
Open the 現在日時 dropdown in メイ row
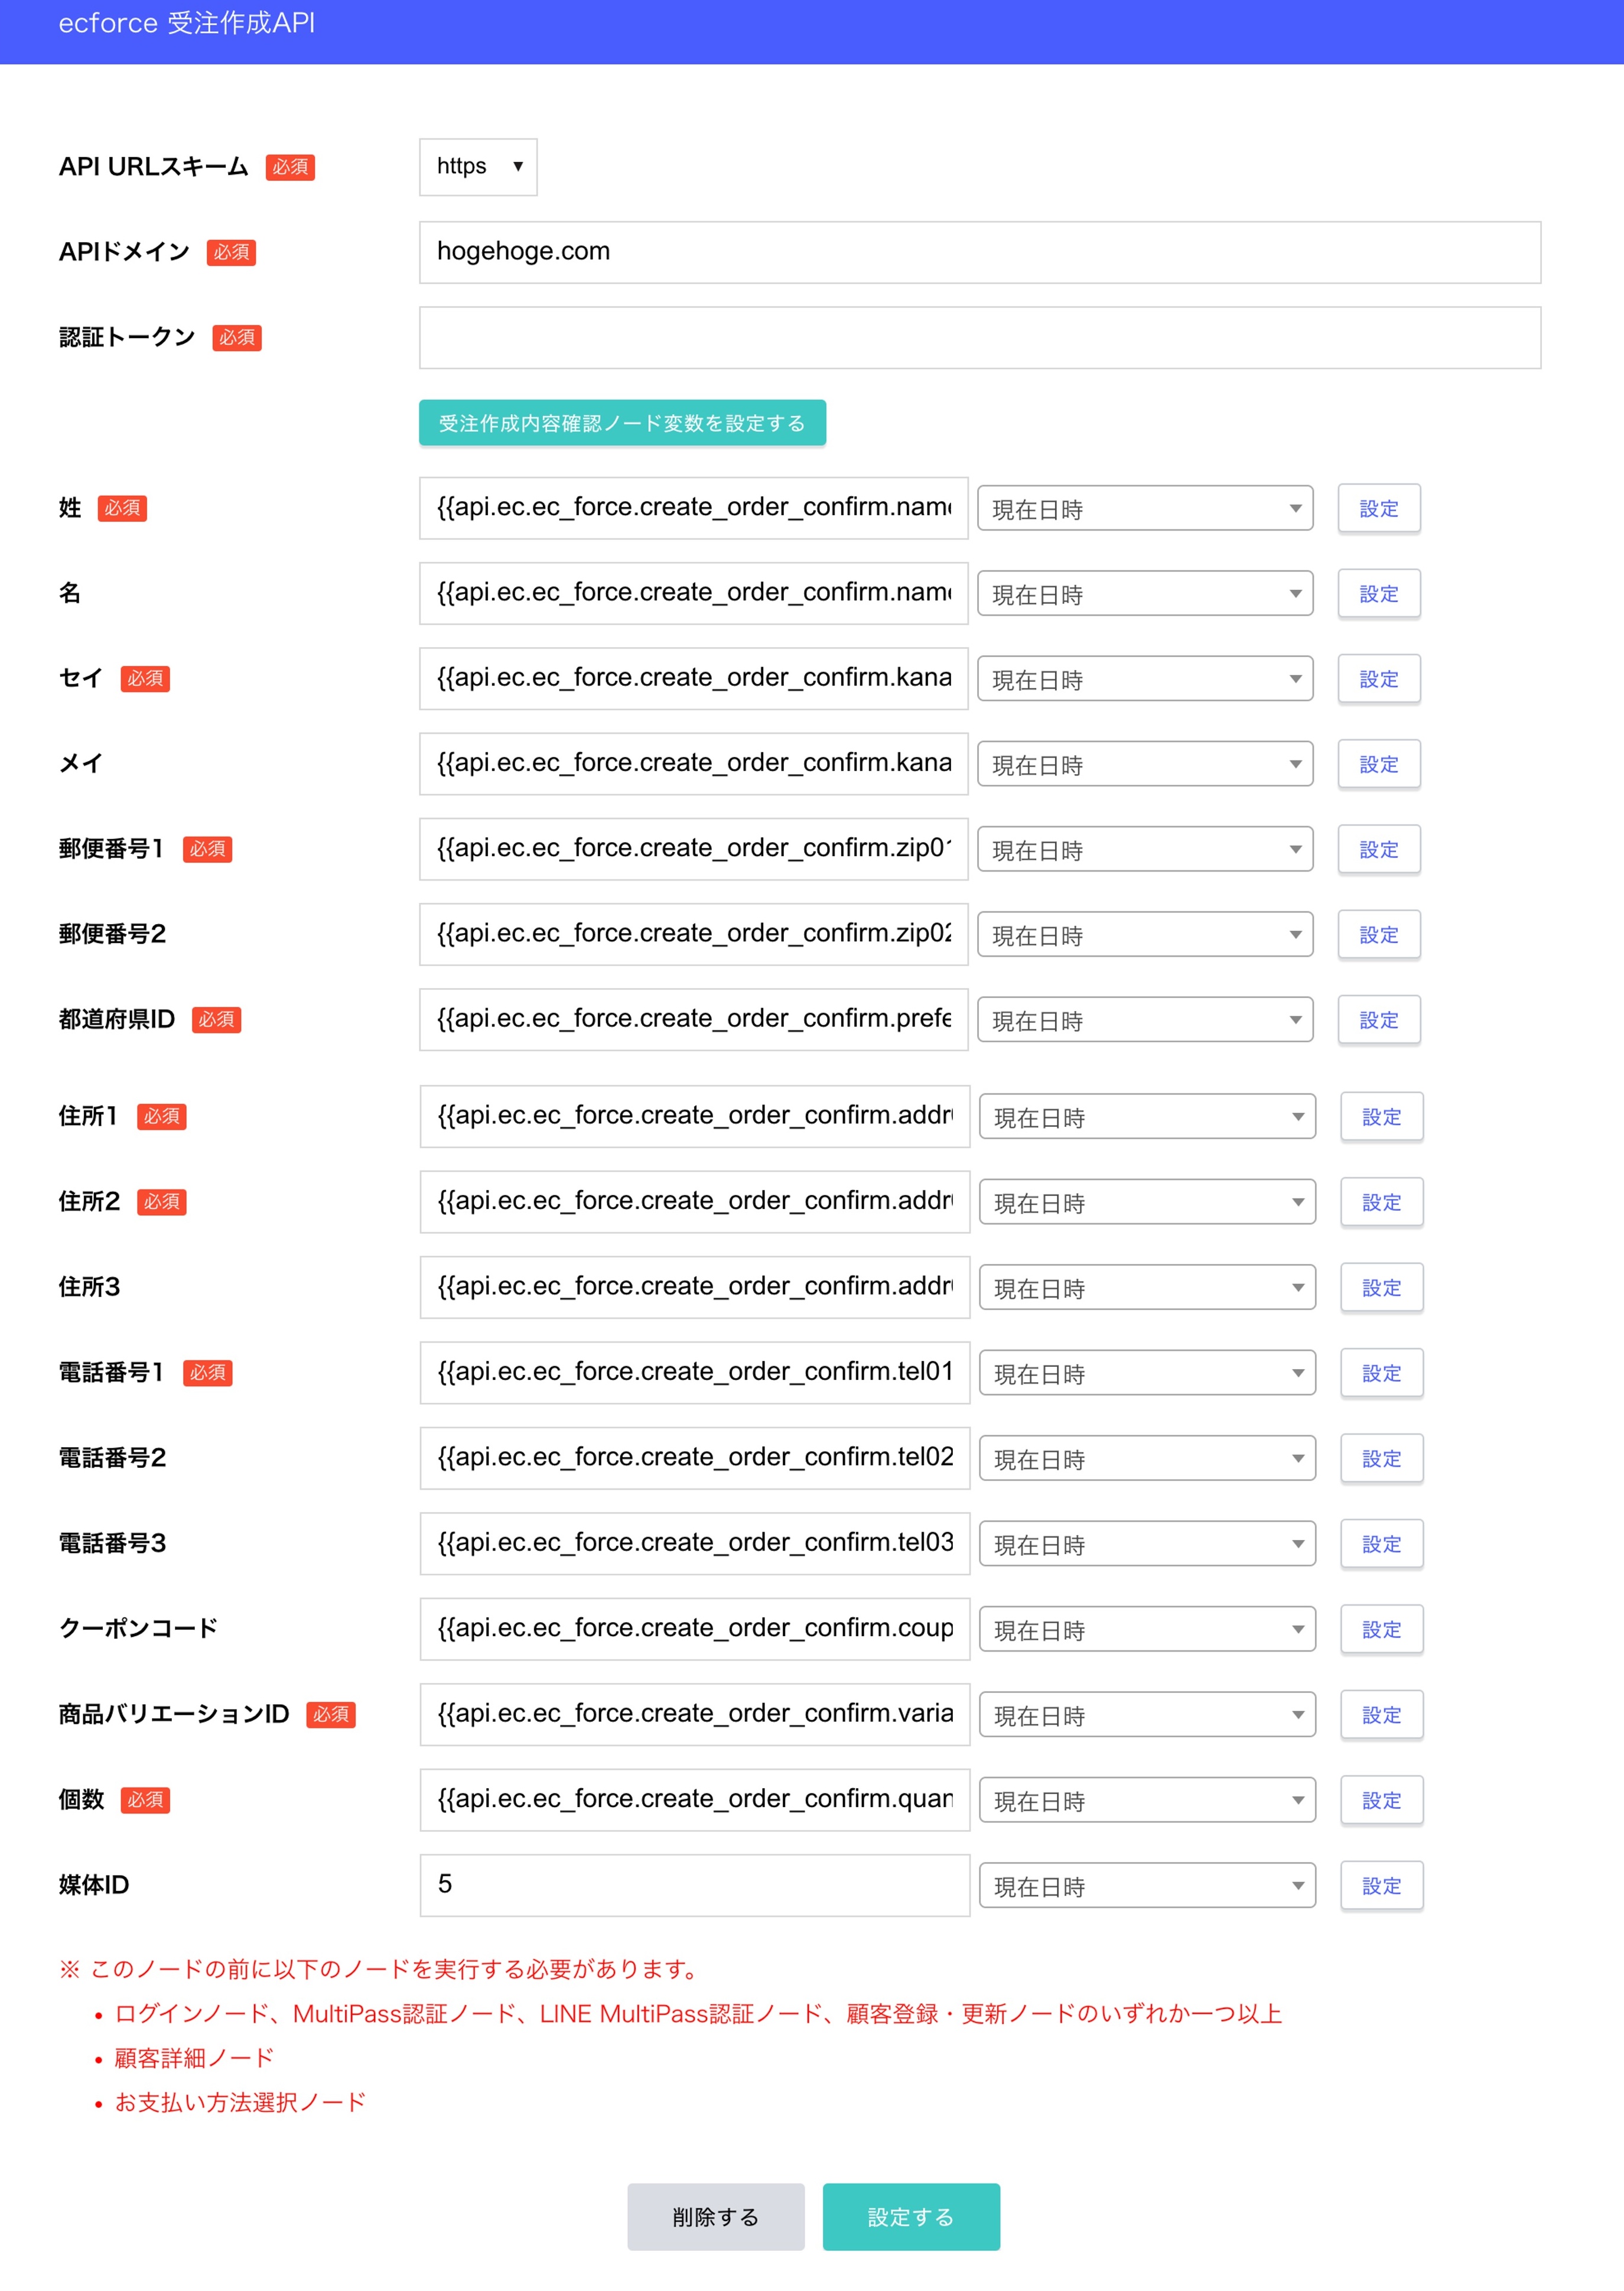1145,764
